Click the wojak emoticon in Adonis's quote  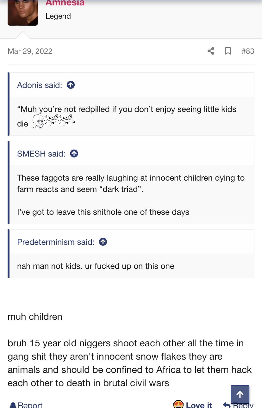click(x=38, y=121)
